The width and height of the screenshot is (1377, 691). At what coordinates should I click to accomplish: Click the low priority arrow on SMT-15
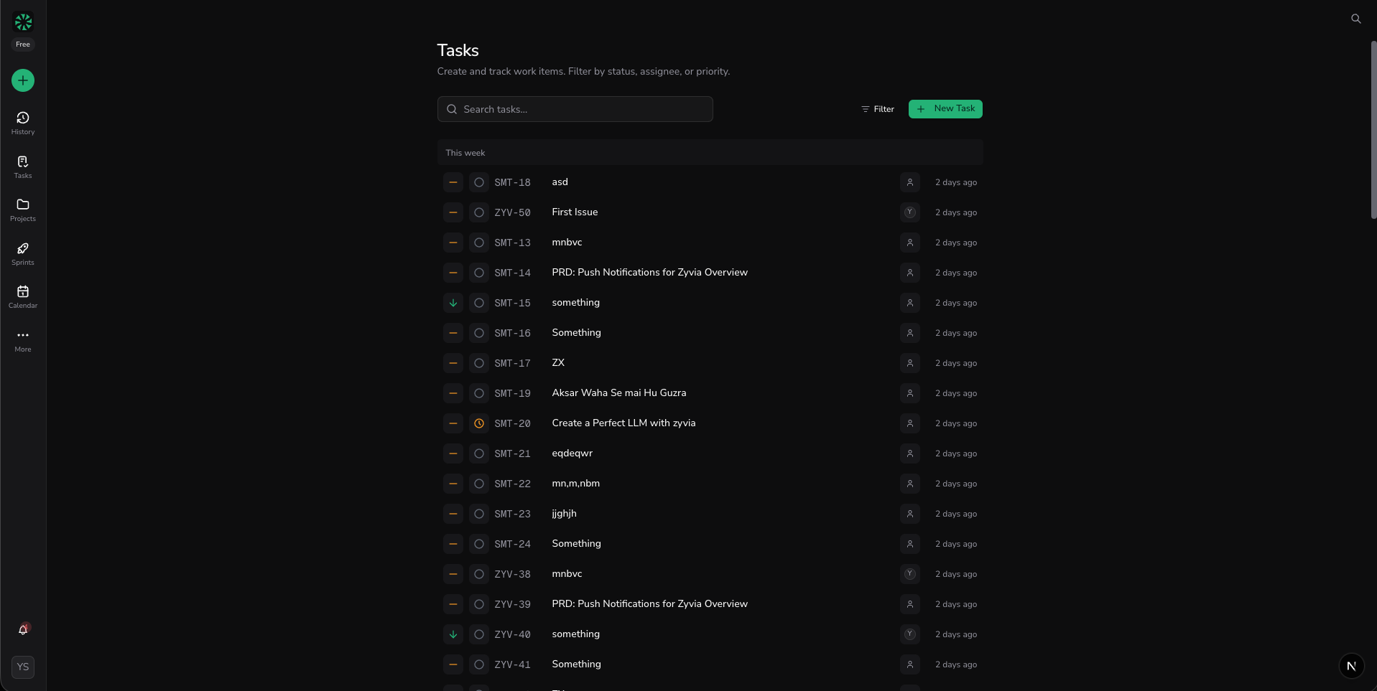[x=453, y=303]
